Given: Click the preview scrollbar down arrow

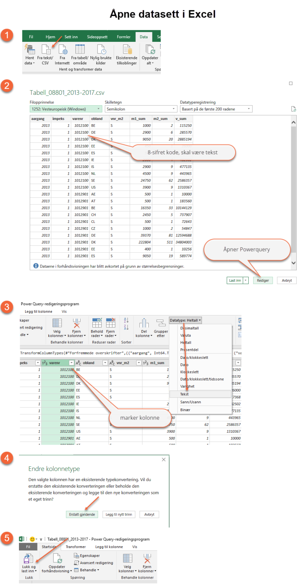Looking at the screenshot, I should coord(294,262).
